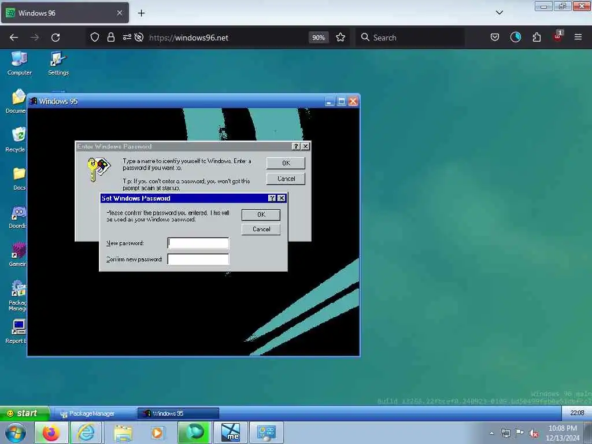Close the Windows 96 browser tab
Viewport: 592px width, 444px height.
(x=120, y=13)
